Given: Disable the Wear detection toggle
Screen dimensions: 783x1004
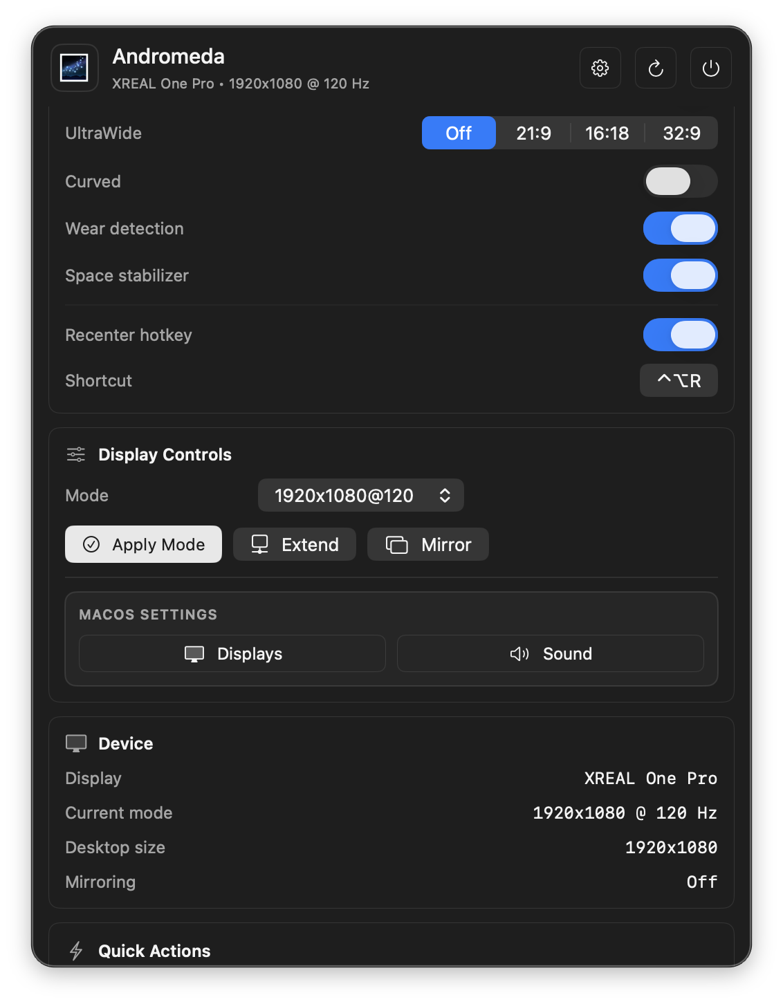Looking at the screenshot, I should click(x=681, y=228).
